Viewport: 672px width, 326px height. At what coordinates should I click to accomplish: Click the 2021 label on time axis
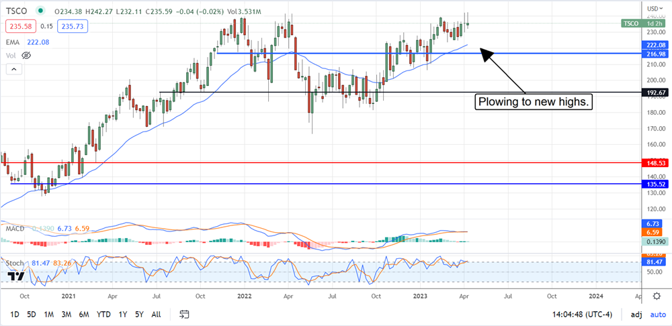tap(69, 296)
